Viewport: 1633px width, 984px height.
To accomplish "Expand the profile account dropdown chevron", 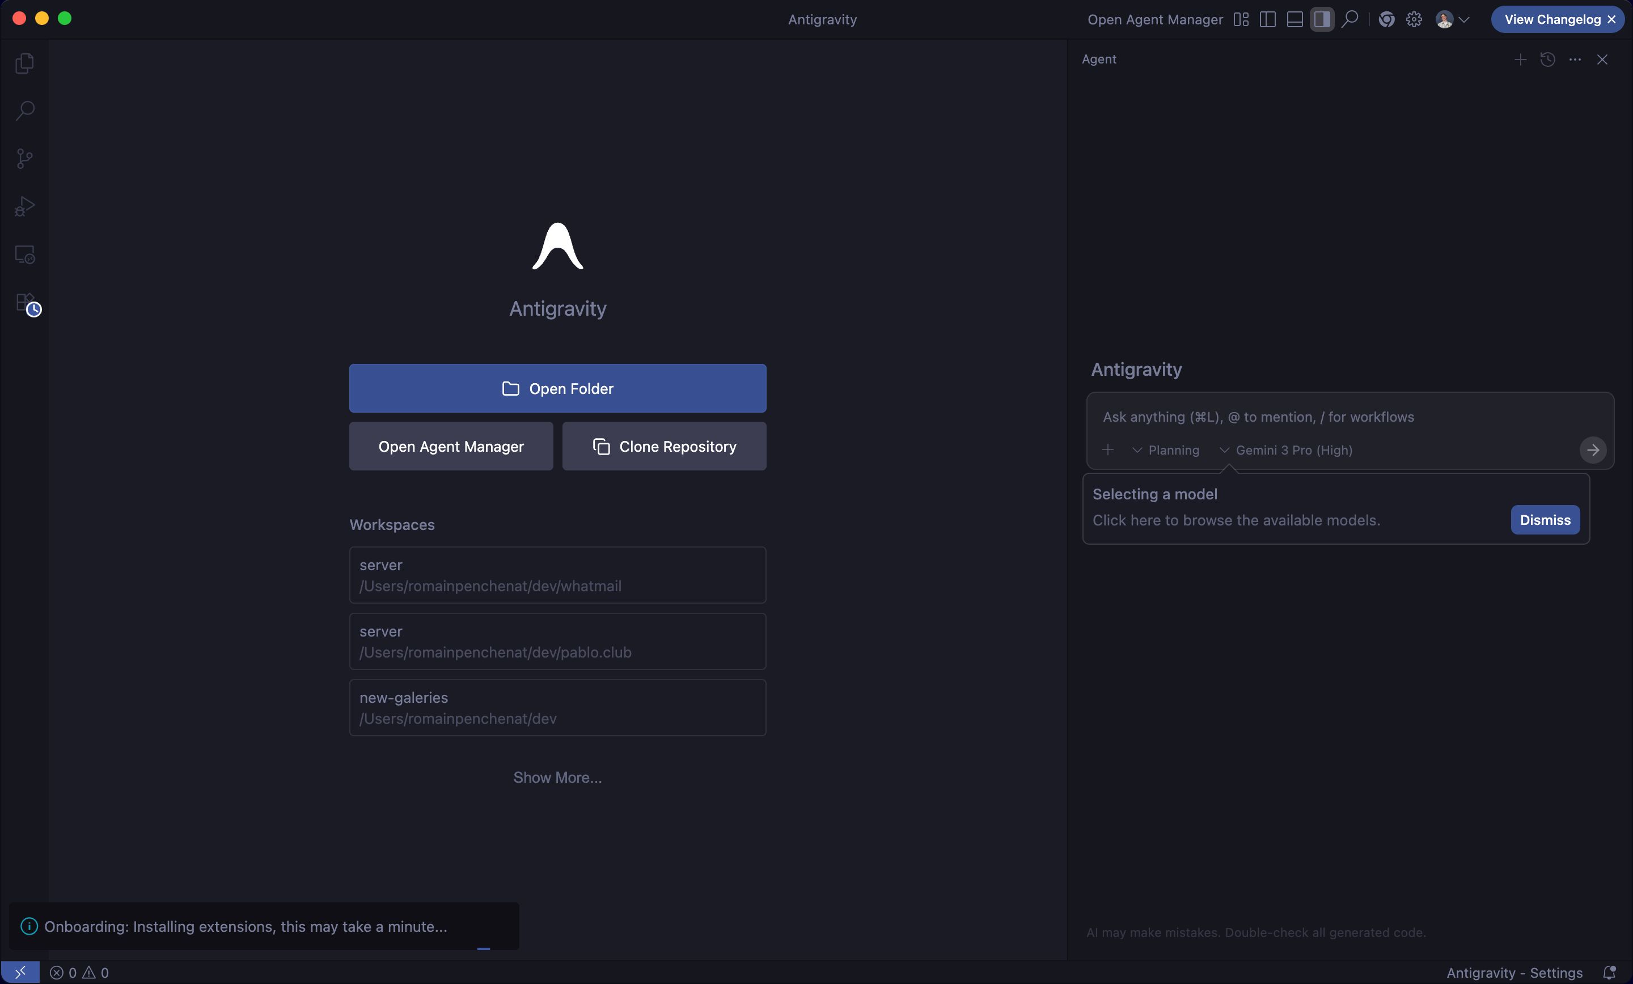I will (x=1465, y=19).
